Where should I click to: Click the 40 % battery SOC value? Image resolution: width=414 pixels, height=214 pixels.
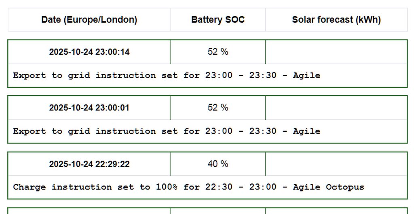[x=218, y=164]
